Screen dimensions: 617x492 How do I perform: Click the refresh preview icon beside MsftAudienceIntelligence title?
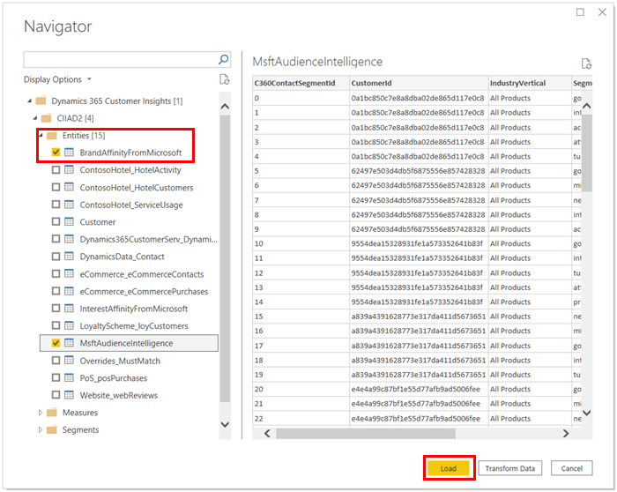point(586,63)
